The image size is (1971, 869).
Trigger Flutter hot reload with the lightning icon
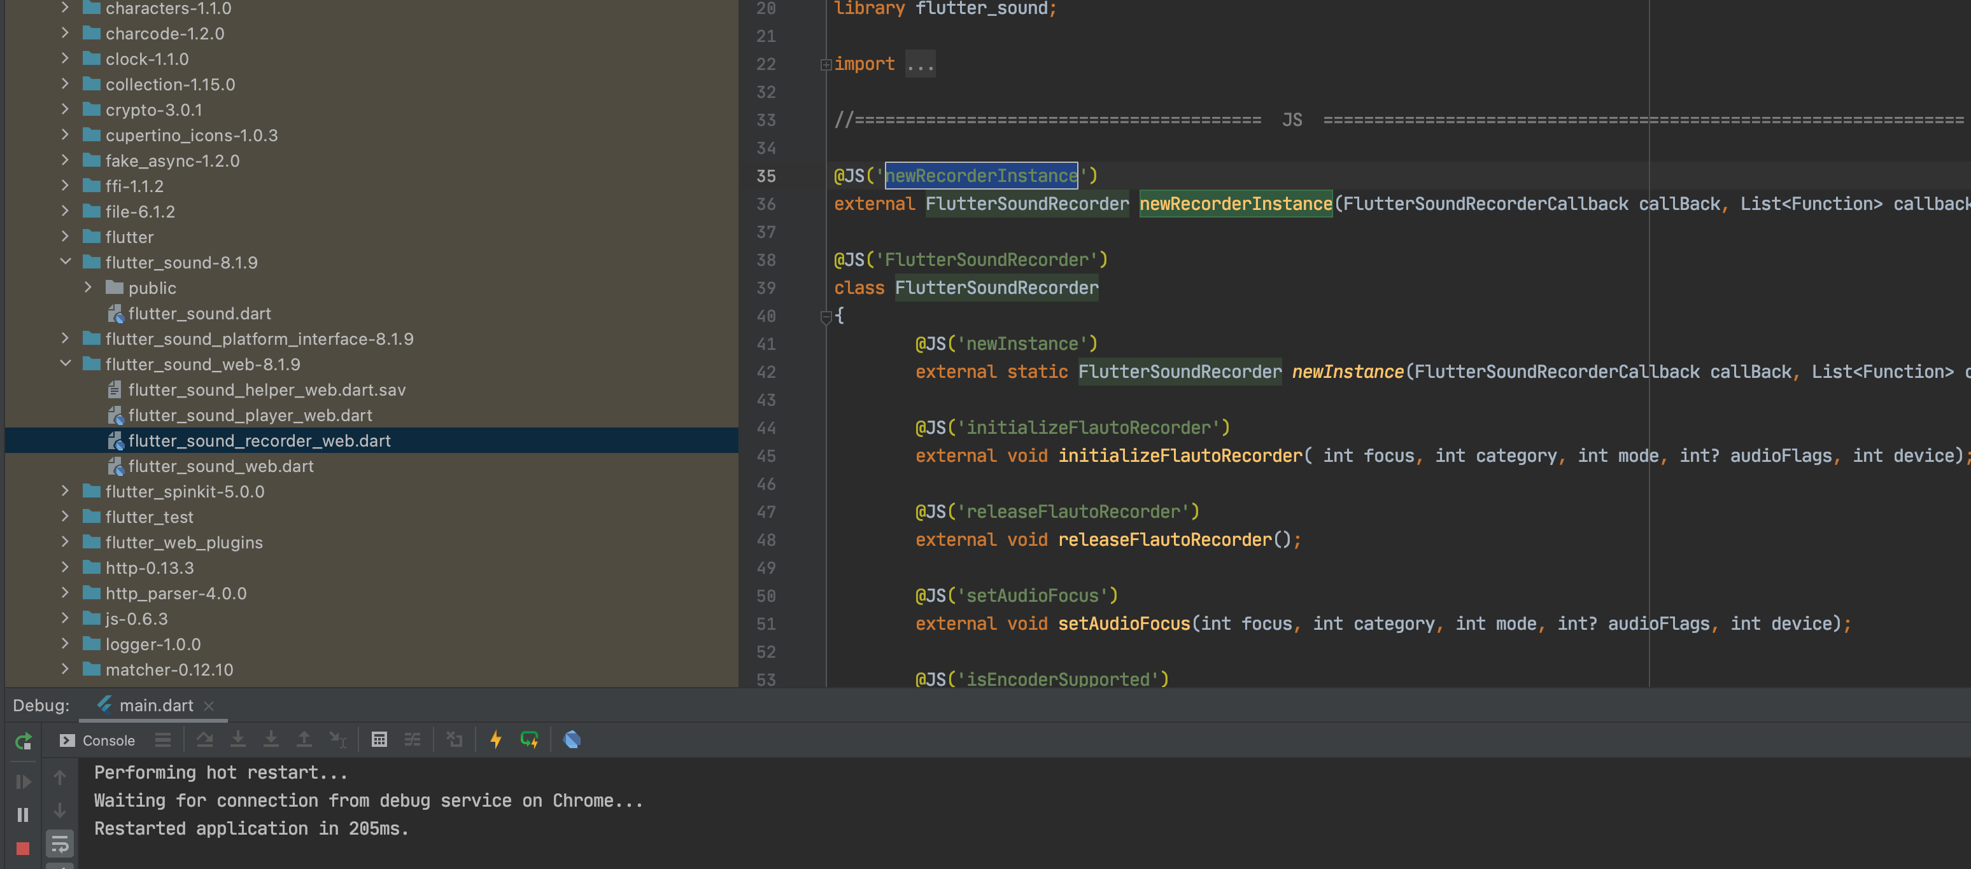coord(497,740)
